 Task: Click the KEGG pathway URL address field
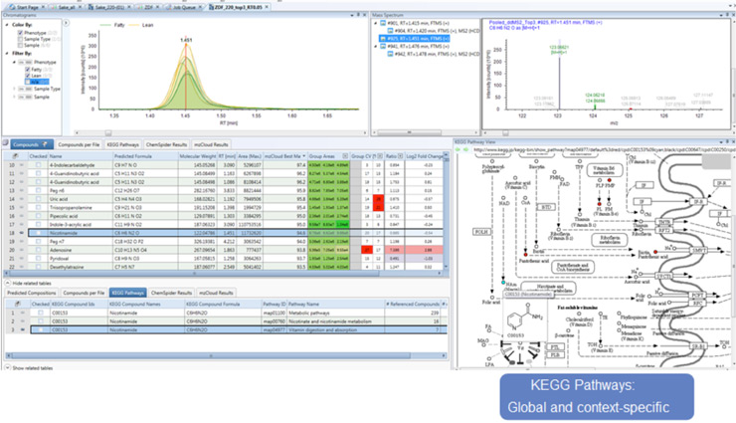coord(603,149)
